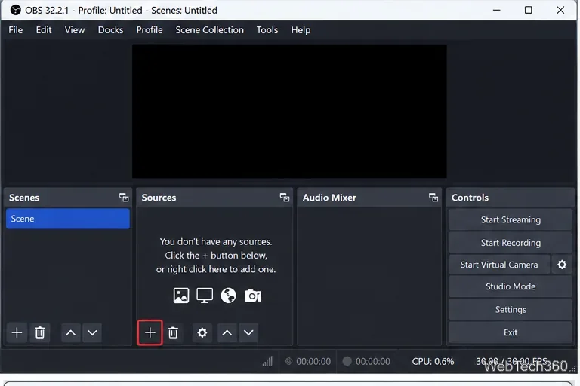580x386 pixels.
Task: Click Start Recording
Action: (x=511, y=243)
